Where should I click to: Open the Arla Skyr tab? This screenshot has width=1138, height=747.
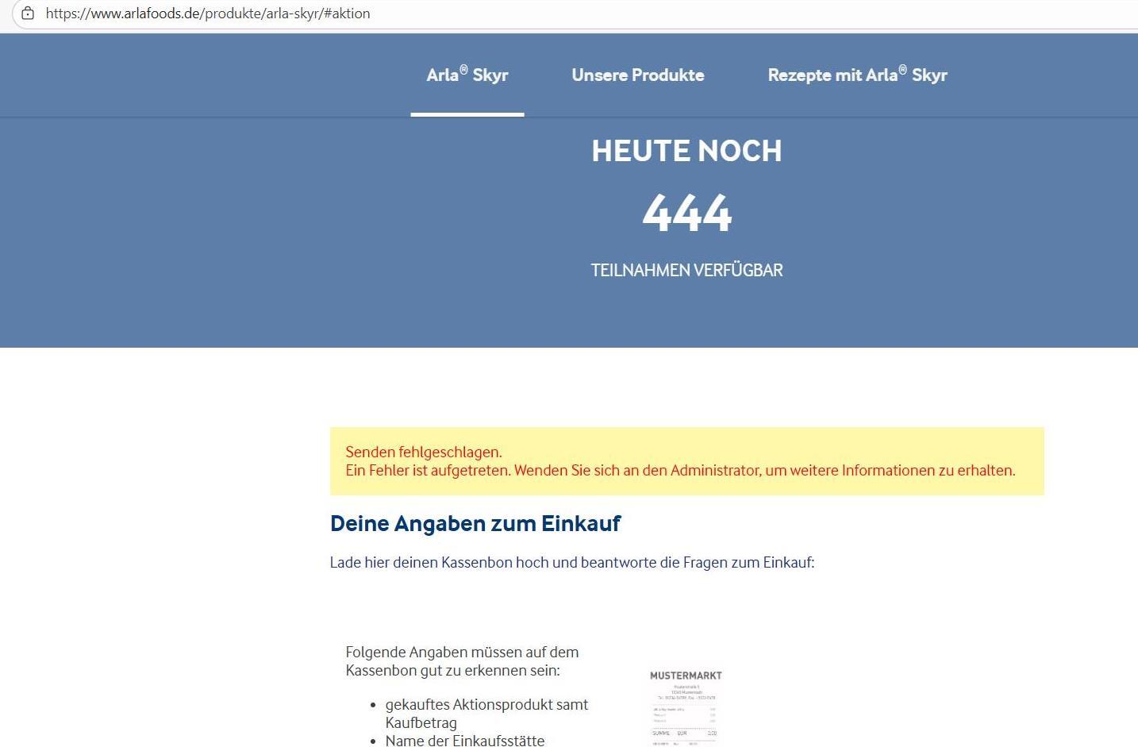[x=467, y=75]
